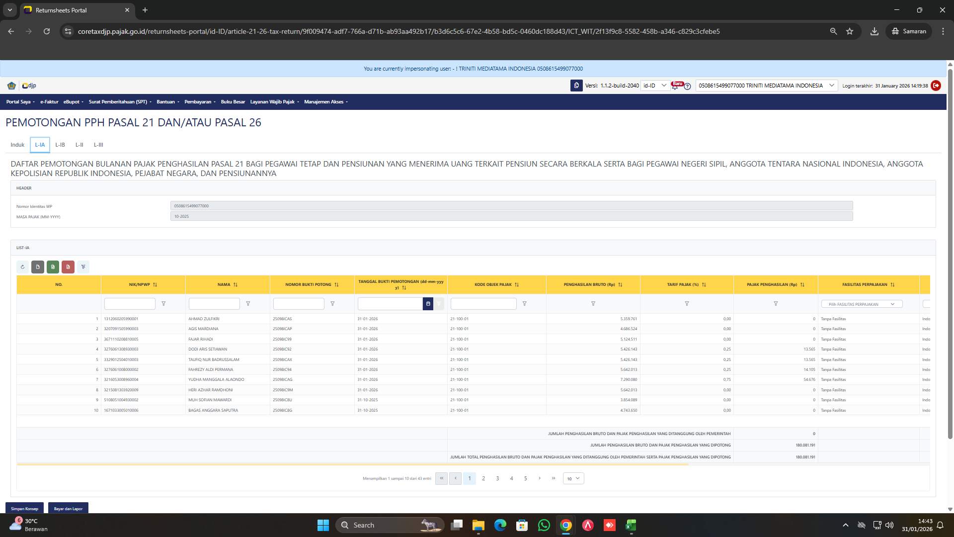Viewport: 954px width, 537px height.
Task: Toggle sorting on NIK/NPWP column
Action: click(155, 284)
